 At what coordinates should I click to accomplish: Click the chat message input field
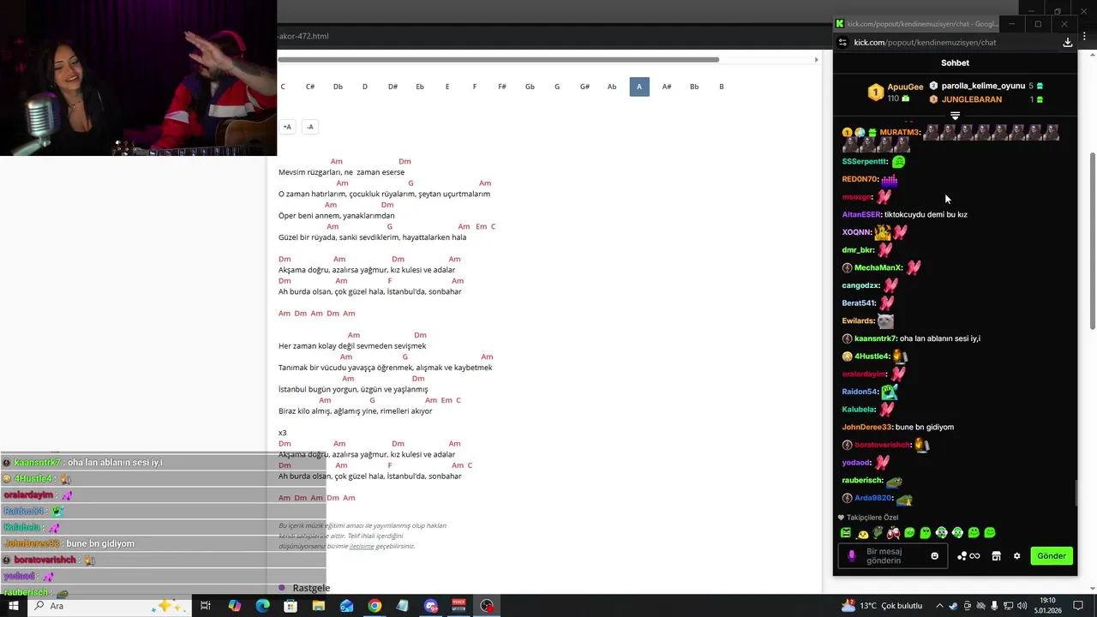pyautogui.click(x=892, y=555)
